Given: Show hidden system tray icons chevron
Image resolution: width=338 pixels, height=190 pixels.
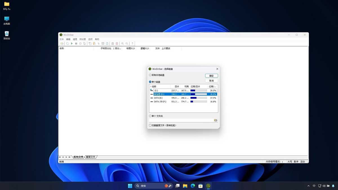Looking at the screenshot, I should (308, 186).
